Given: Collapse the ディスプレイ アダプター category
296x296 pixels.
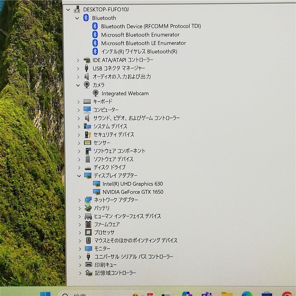Looking at the screenshot, I should coord(79,176).
